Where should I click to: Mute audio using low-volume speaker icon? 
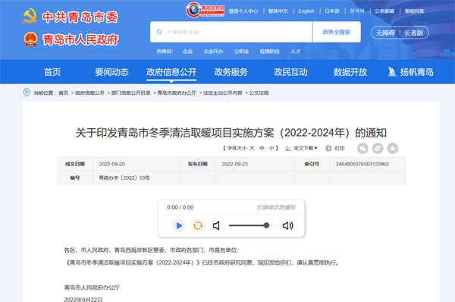[x=216, y=225]
